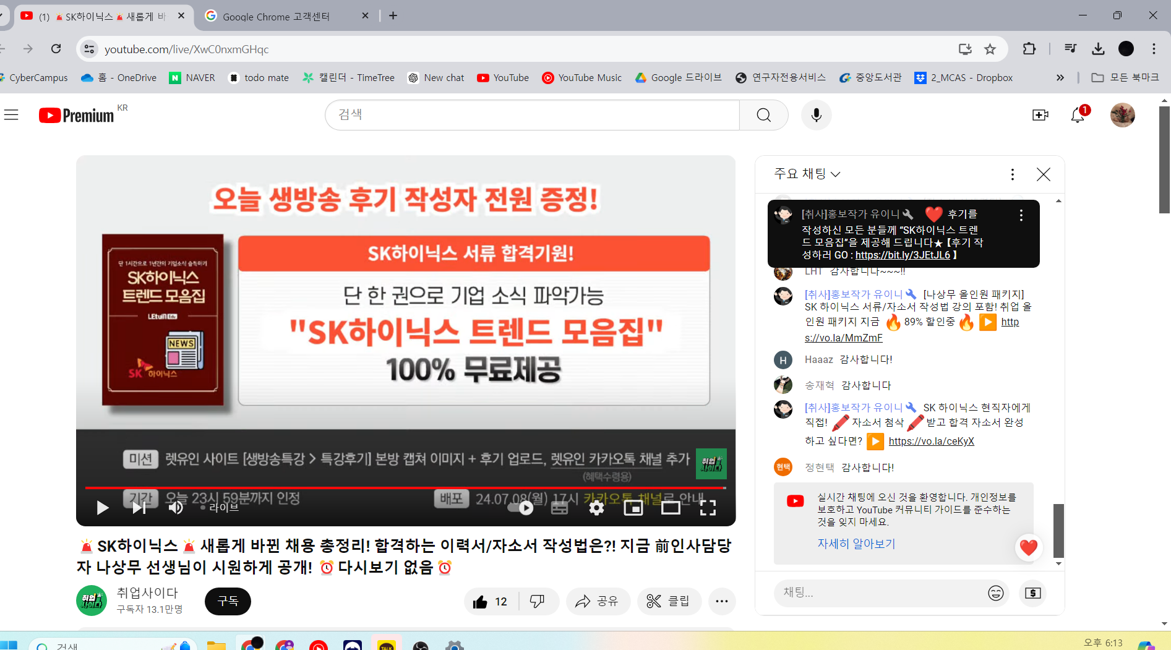The height and width of the screenshot is (650, 1171).
Task: Open Google 드라이브 bookmark
Action: pyautogui.click(x=679, y=77)
